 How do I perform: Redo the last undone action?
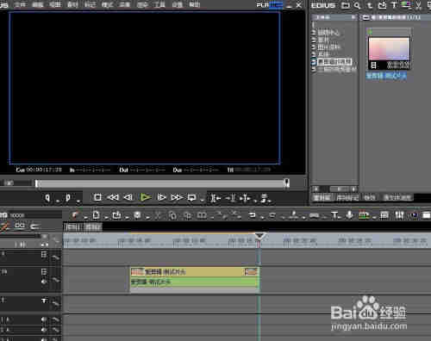[272, 215]
